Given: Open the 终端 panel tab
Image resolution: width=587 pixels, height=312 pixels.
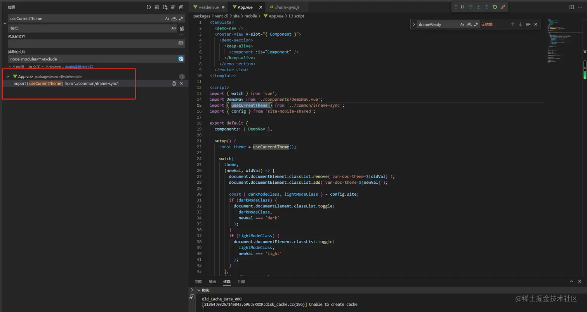Looking at the screenshot, I should click(227, 282).
